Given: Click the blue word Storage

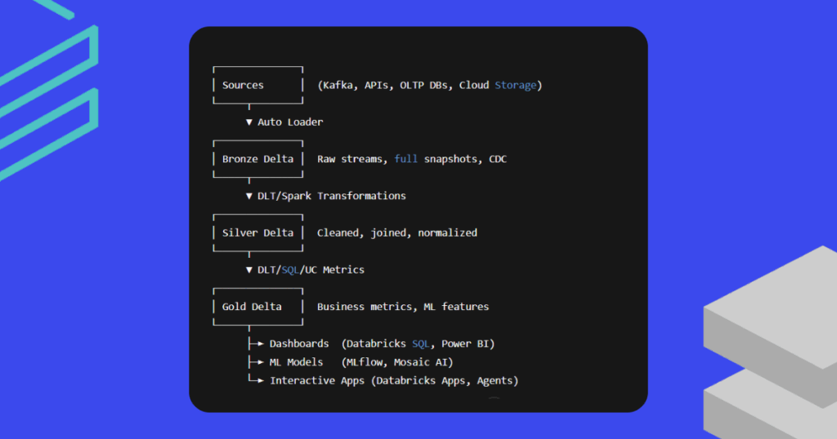Looking at the screenshot, I should (x=516, y=85).
